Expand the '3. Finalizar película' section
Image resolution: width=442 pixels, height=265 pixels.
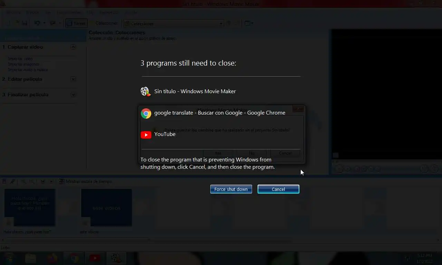tap(73, 95)
